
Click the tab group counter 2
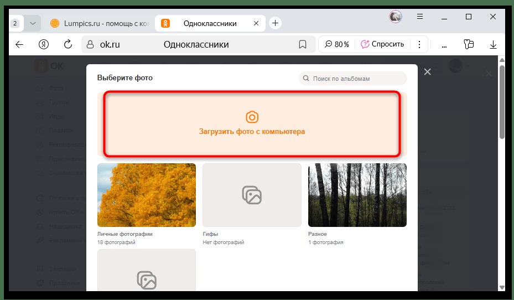[x=15, y=23]
